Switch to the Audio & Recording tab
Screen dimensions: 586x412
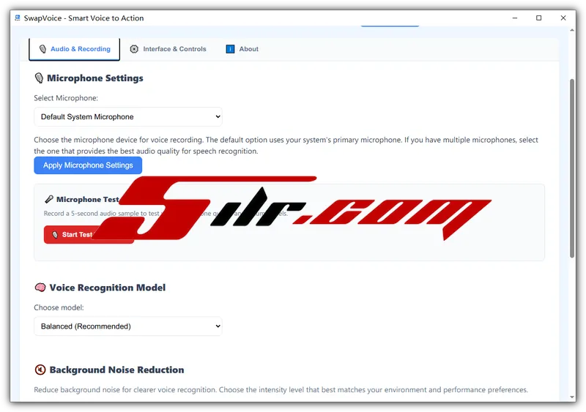click(x=75, y=49)
